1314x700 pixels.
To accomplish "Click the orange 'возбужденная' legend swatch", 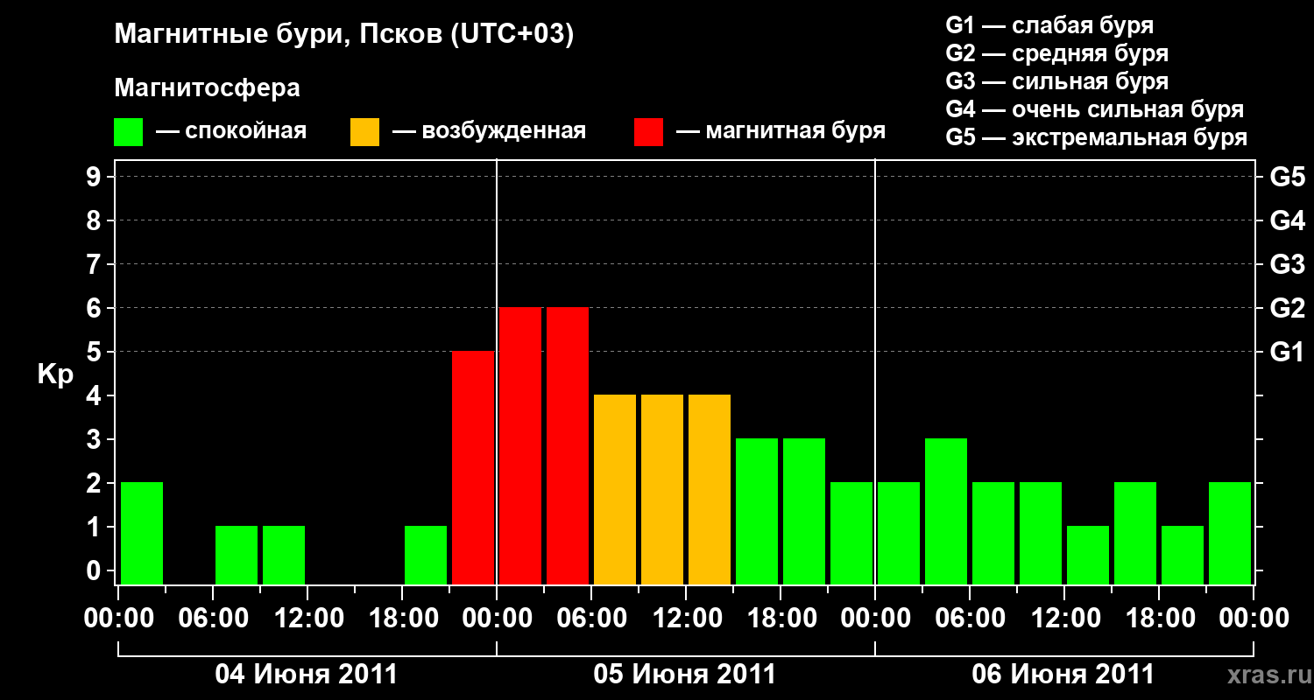I will click(364, 131).
